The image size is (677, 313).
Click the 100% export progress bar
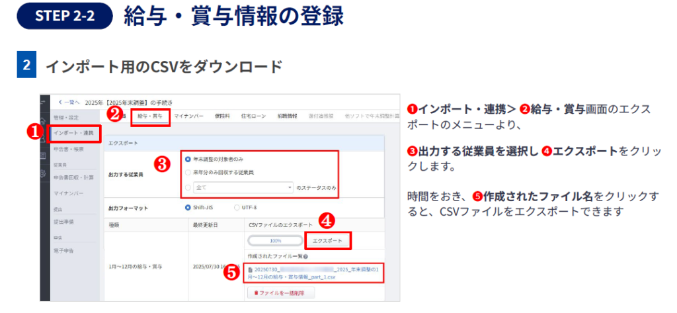pyautogui.click(x=276, y=241)
